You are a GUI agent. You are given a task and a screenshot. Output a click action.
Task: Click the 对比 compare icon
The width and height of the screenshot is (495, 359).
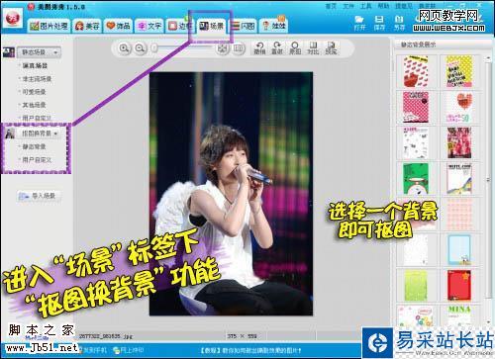tap(313, 48)
